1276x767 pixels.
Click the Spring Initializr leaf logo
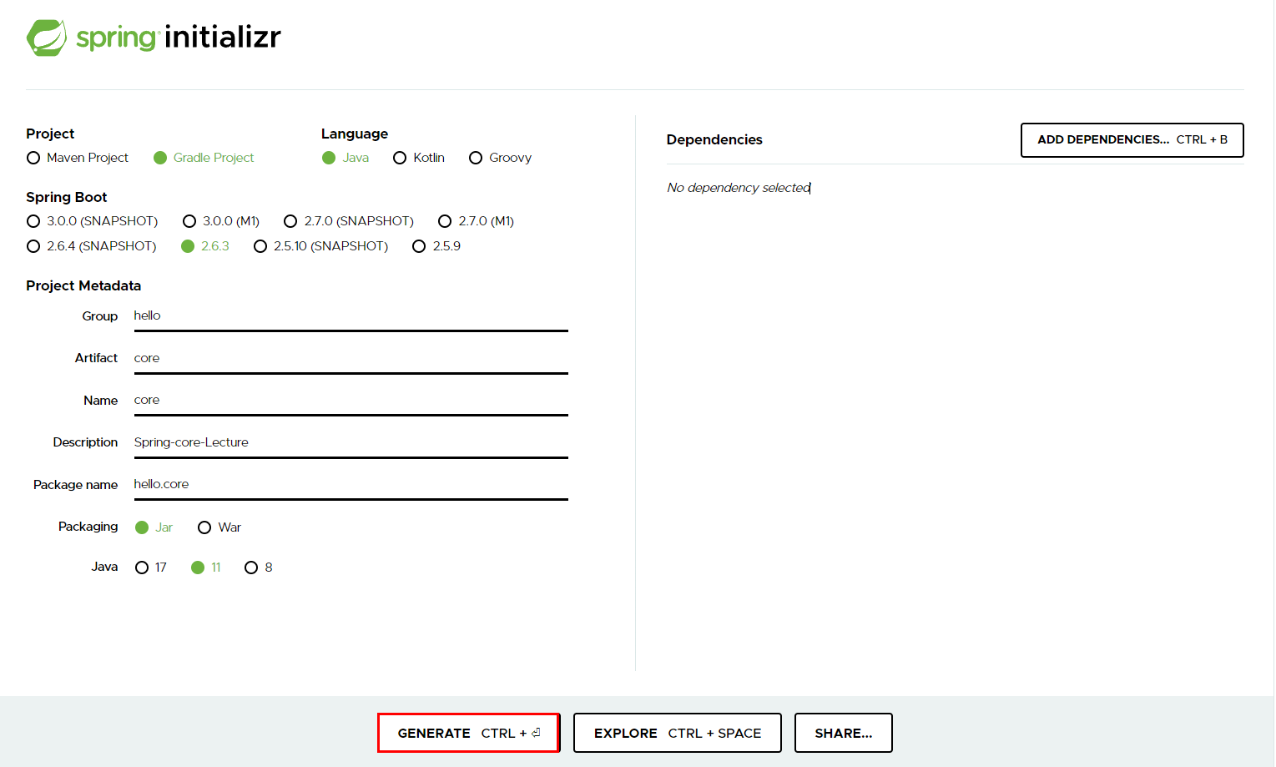point(47,38)
